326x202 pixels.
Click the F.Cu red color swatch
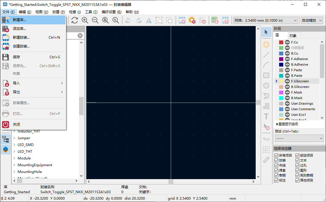(x=281, y=42)
